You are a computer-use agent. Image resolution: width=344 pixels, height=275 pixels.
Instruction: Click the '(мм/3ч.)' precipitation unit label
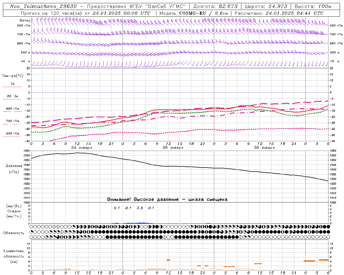(x=14, y=206)
